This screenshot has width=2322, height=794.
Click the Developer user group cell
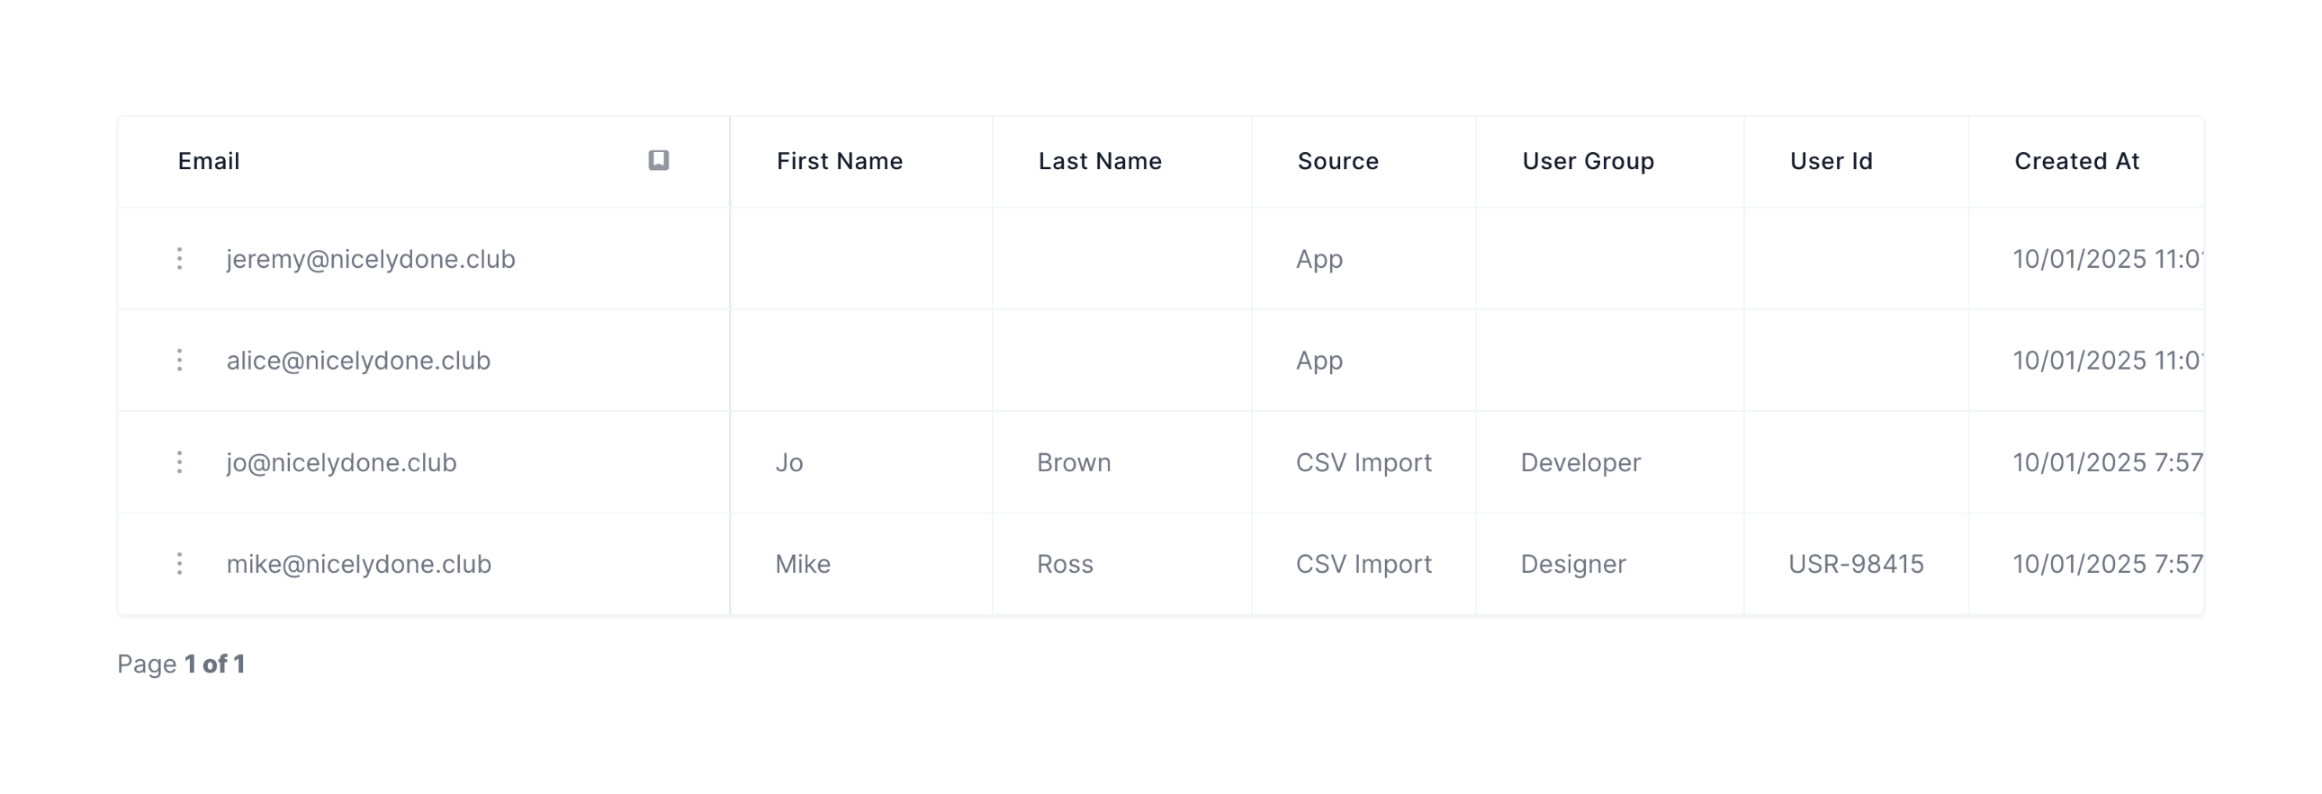click(x=1580, y=462)
